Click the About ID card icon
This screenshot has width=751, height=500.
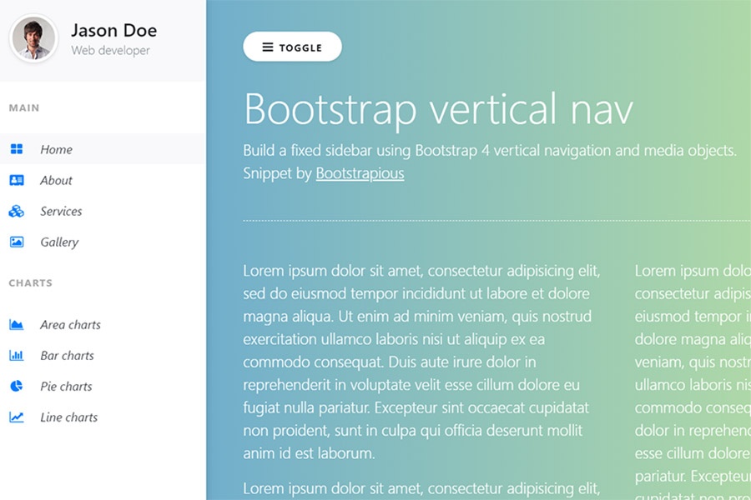(17, 180)
